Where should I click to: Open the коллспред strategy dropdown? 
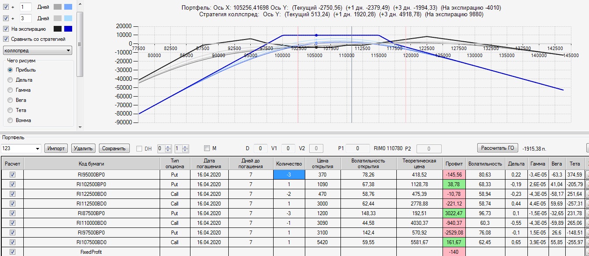point(38,50)
